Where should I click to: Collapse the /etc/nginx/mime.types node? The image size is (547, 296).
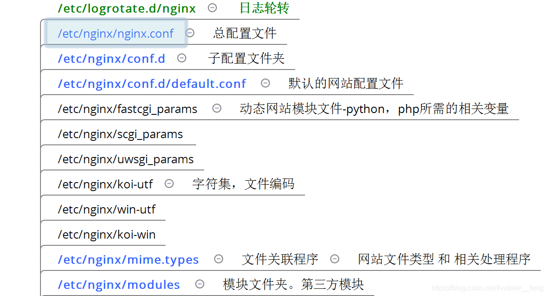(219, 259)
